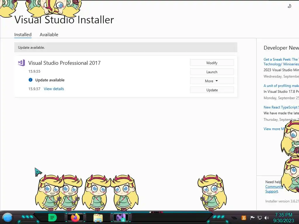The height and width of the screenshot is (224, 299).
Task: Open 'New React TypeScript' news link
Action: pyautogui.click(x=281, y=107)
